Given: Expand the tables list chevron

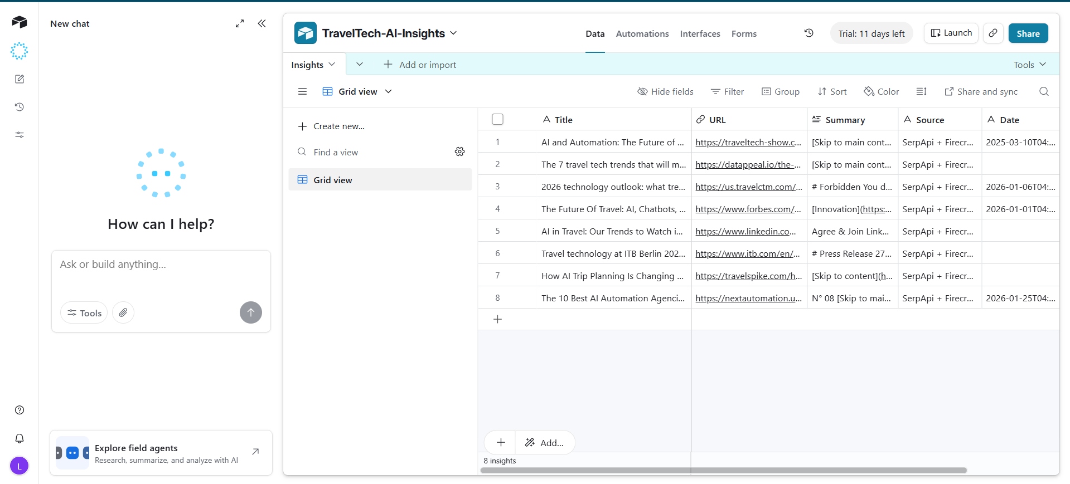Looking at the screenshot, I should click(x=360, y=65).
